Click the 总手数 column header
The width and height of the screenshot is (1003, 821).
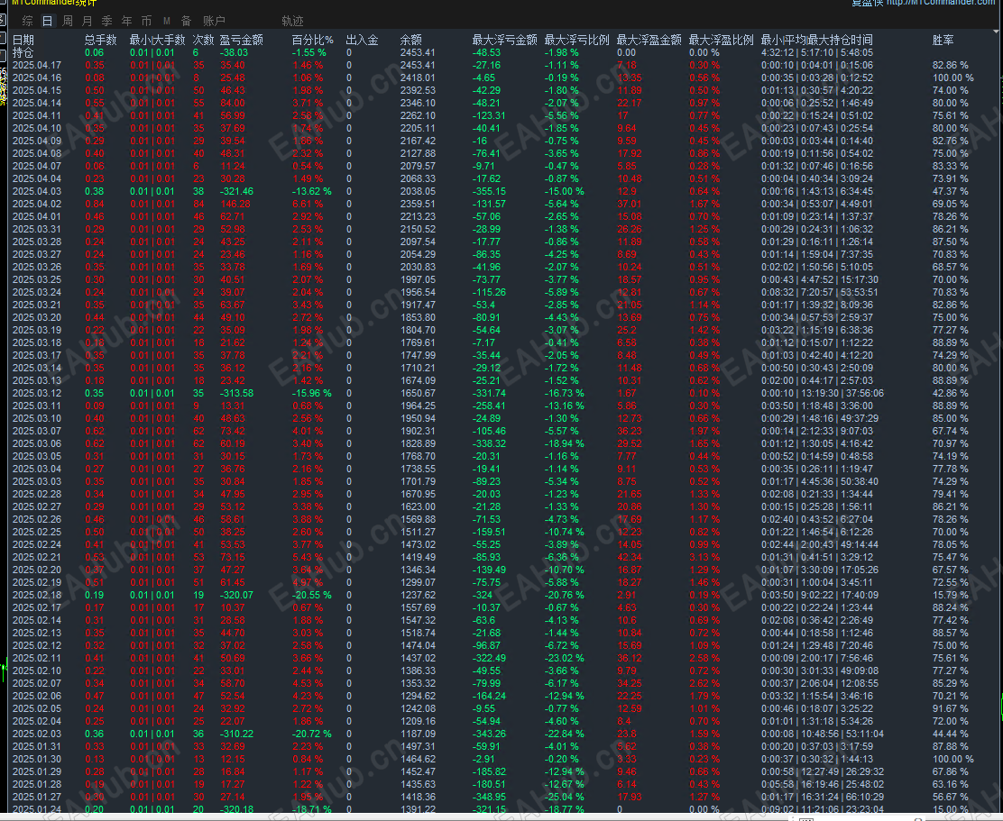[100, 40]
